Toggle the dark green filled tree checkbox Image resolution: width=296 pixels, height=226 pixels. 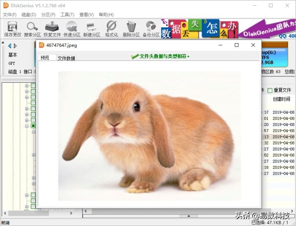click(33, 126)
